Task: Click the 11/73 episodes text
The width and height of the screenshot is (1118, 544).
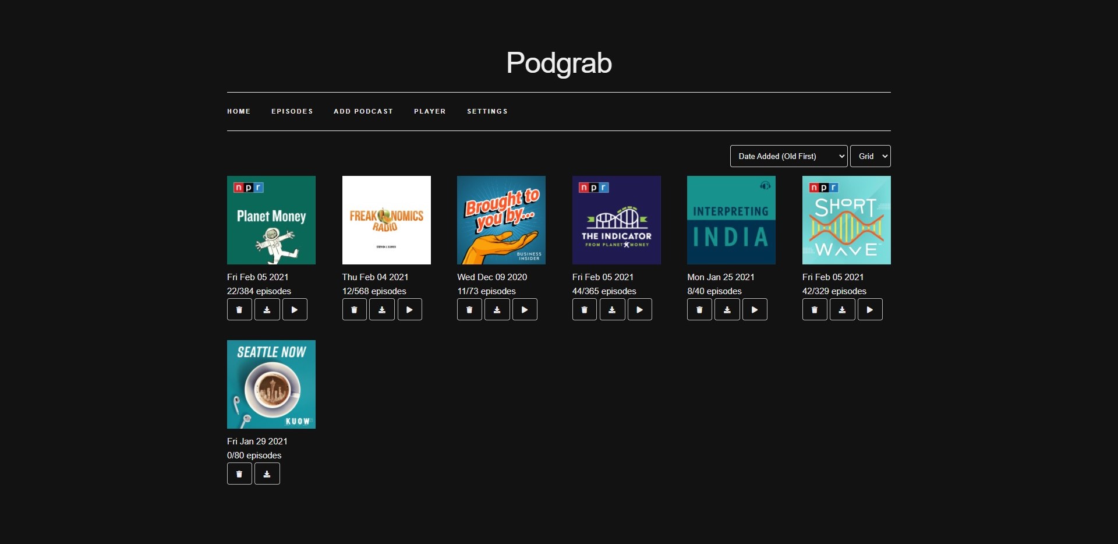Action: 486,291
